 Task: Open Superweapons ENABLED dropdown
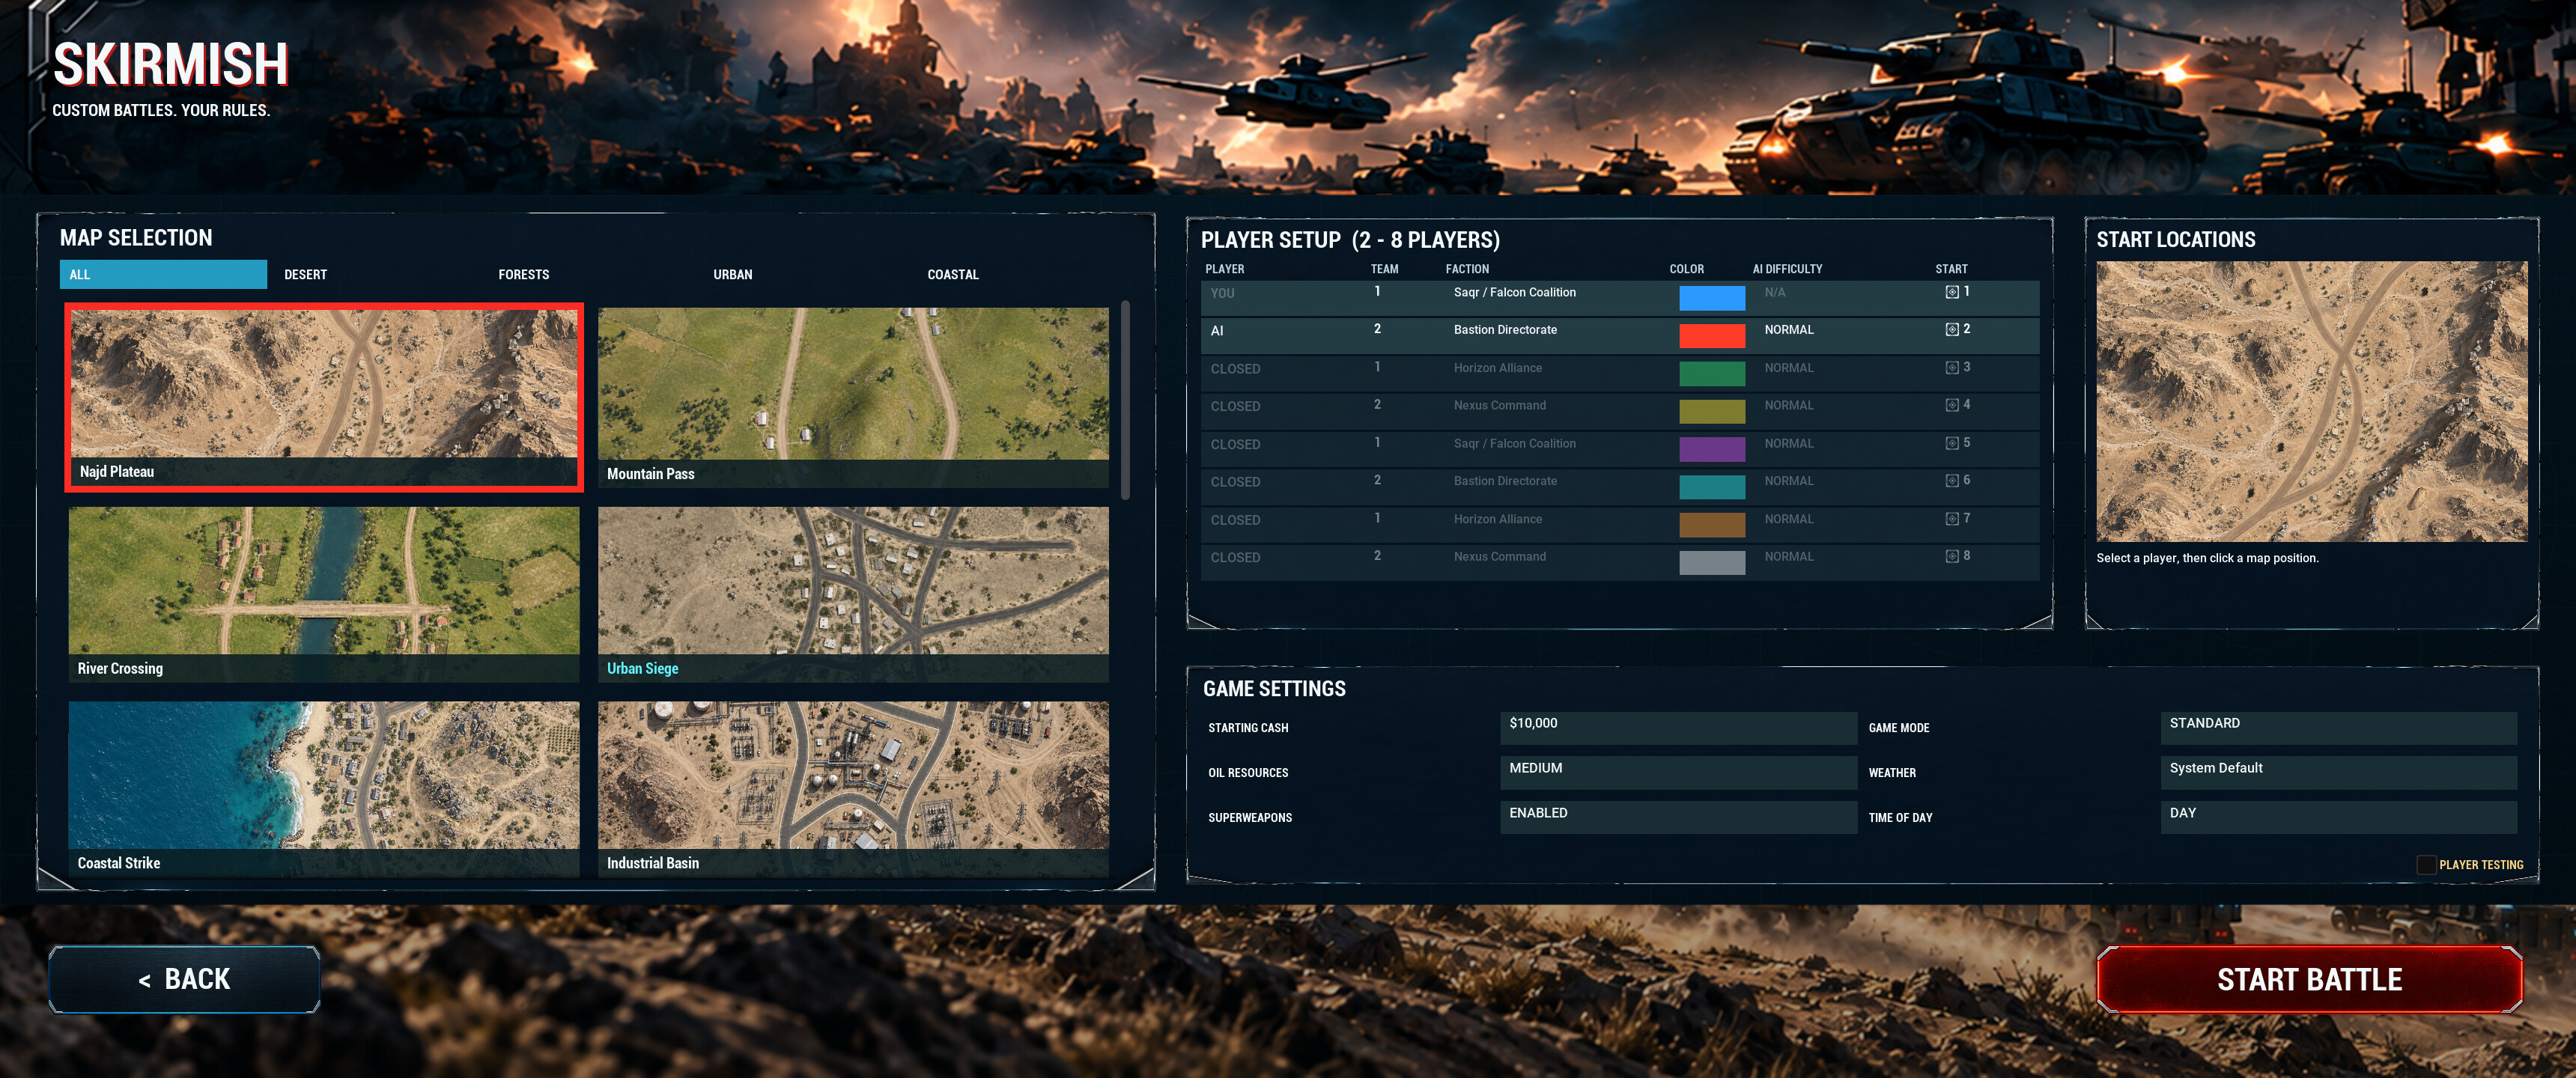[x=1678, y=817]
